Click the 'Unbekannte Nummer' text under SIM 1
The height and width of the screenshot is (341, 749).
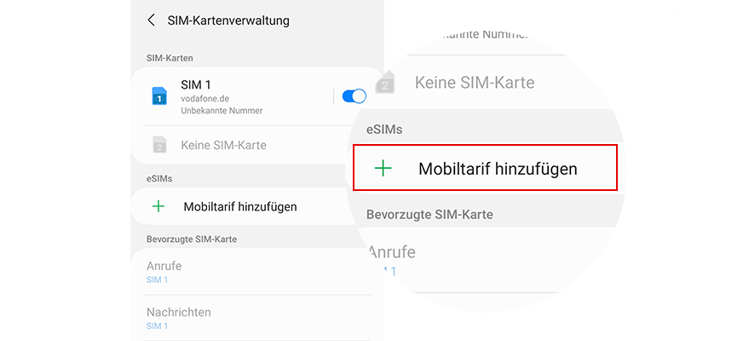[x=222, y=110]
